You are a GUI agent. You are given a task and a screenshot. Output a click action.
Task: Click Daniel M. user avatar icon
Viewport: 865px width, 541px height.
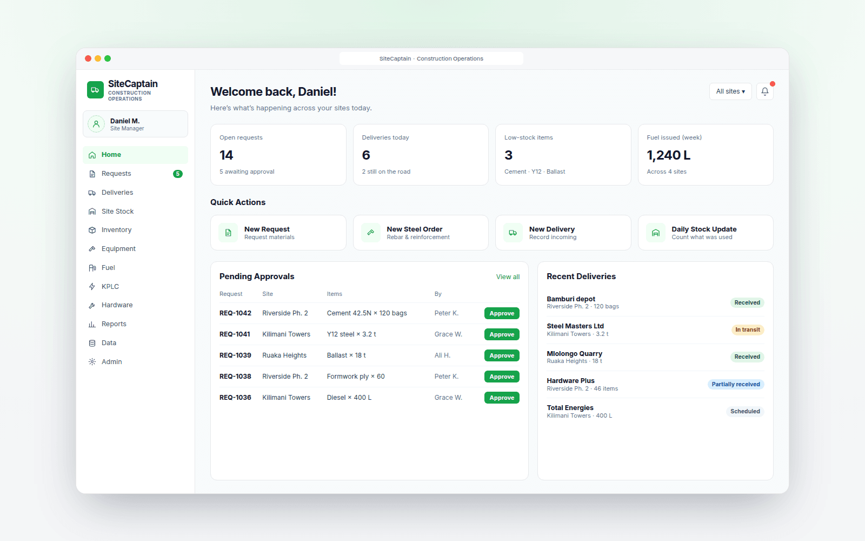pos(96,124)
